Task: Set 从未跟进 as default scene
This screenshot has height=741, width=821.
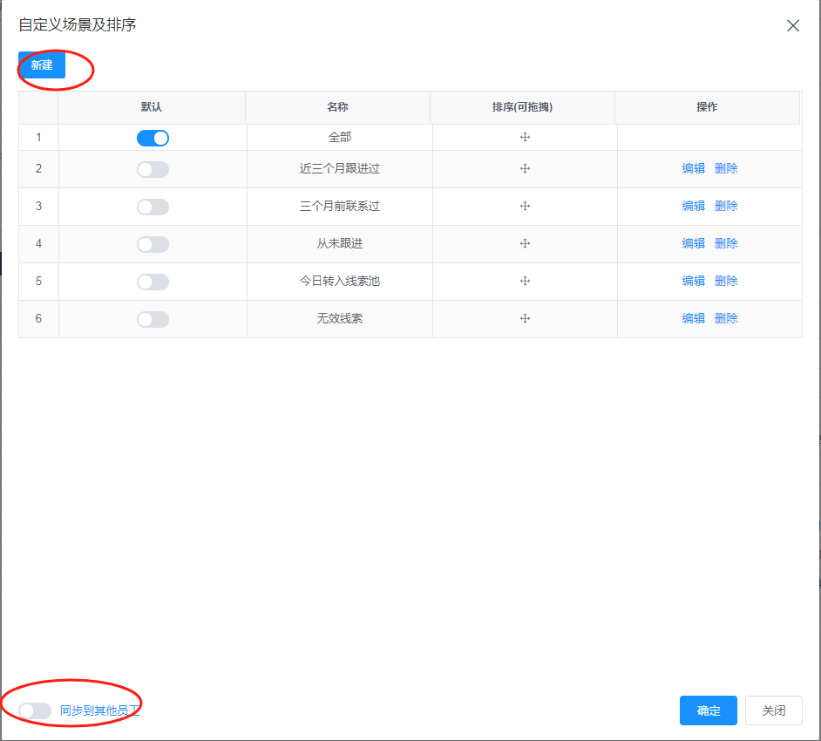Action: click(153, 244)
